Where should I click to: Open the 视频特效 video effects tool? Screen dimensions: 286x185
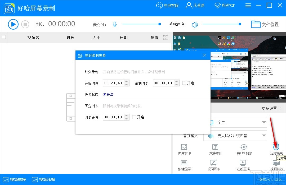[x=276, y=166]
